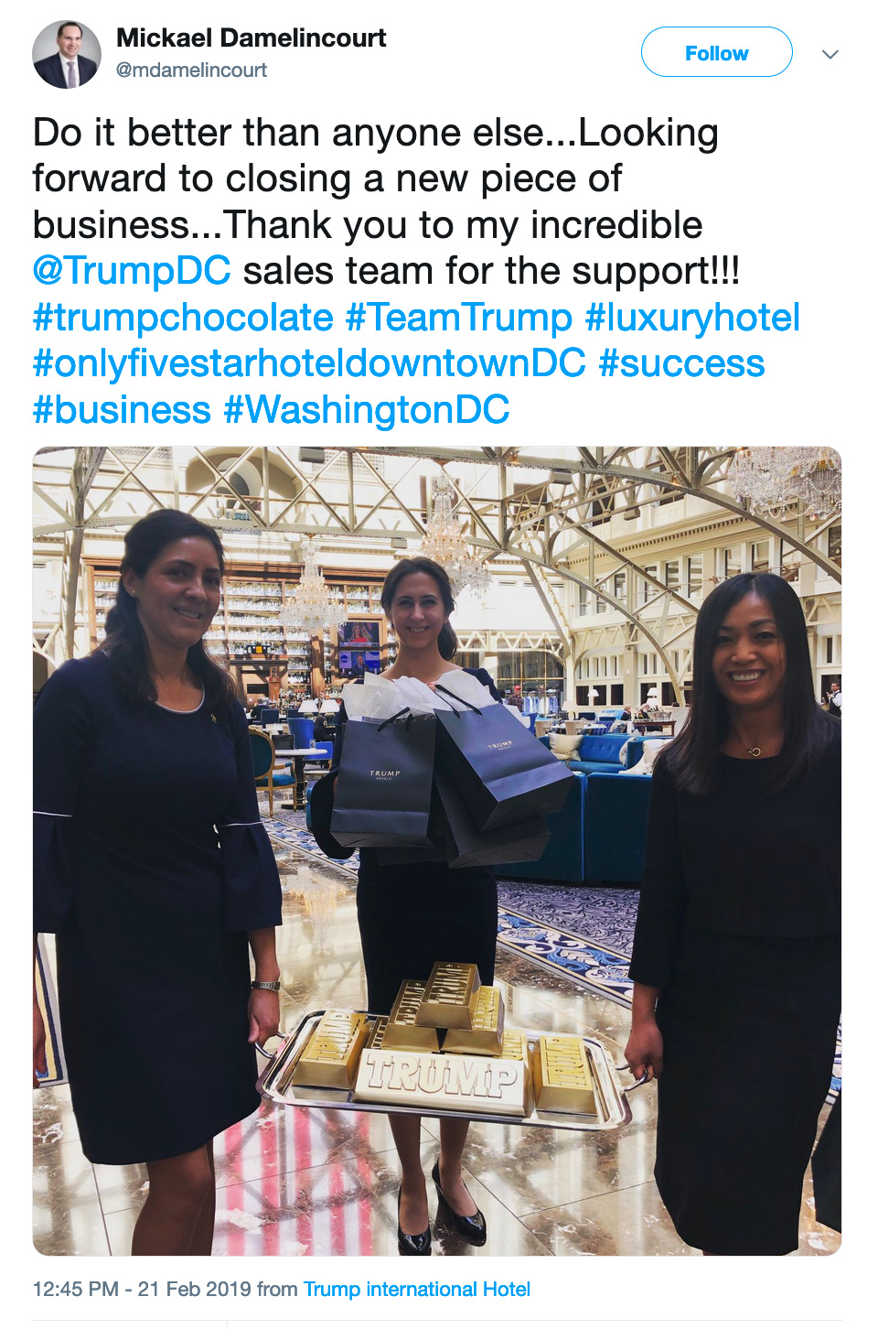Click the chandelier area of the photo
Screen dimensions: 878x1329
click(455, 535)
